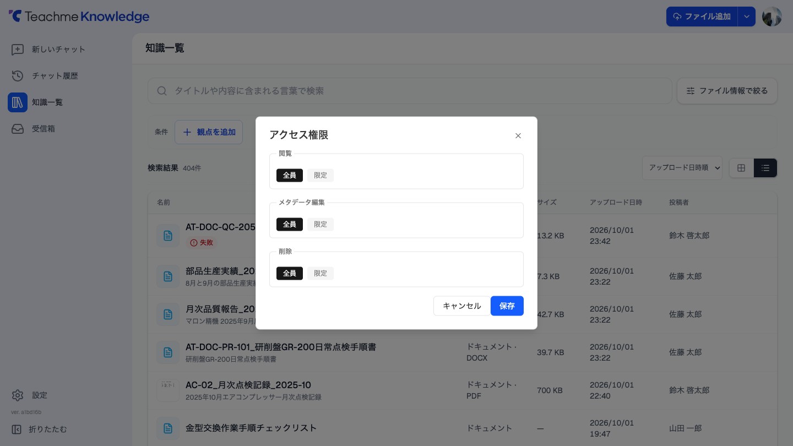Click the Teachme Knowledge logo
This screenshot has width=793, height=446.
79,17
